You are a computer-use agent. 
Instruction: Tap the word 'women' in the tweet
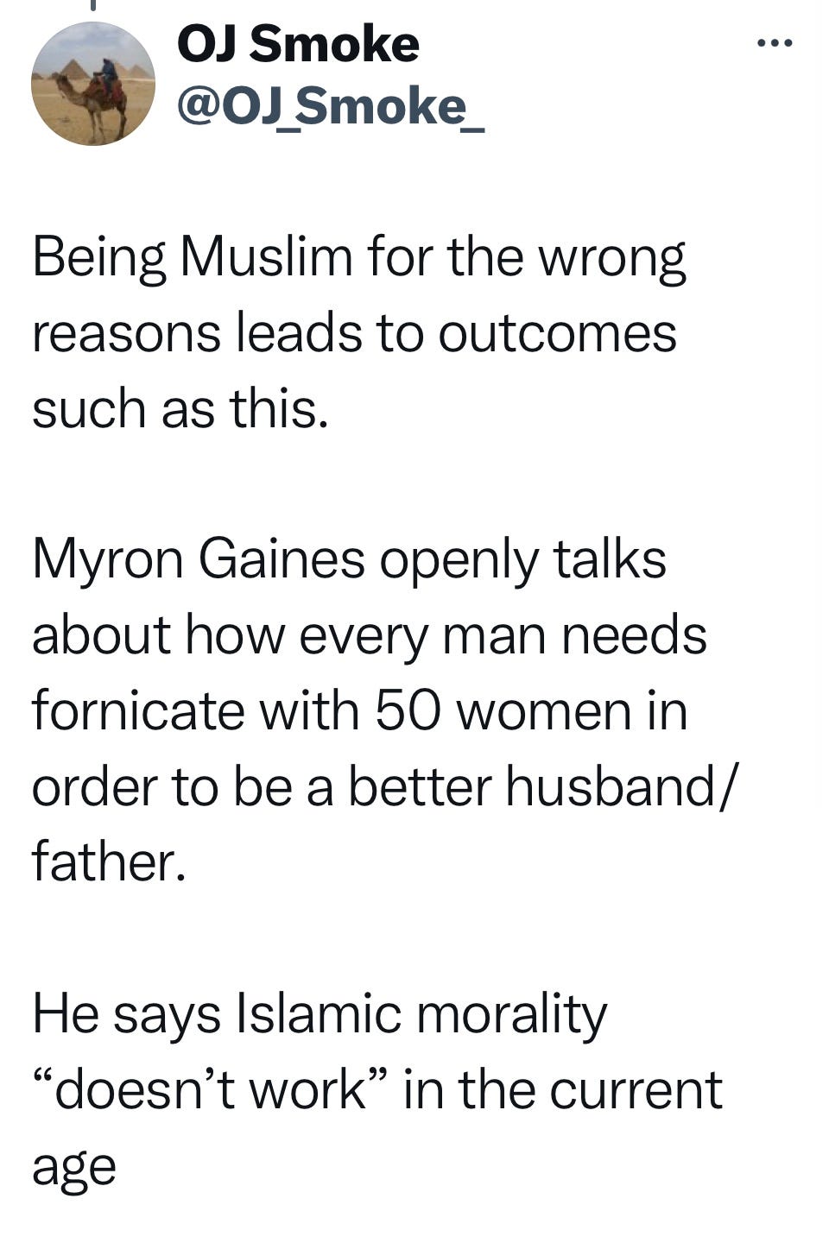click(540, 713)
